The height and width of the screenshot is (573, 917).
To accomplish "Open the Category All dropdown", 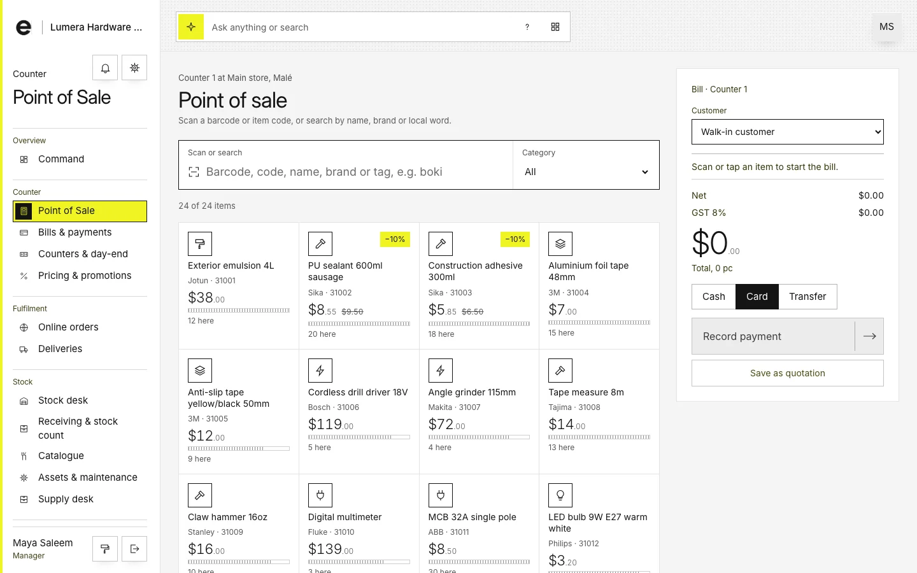I will (586, 172).
